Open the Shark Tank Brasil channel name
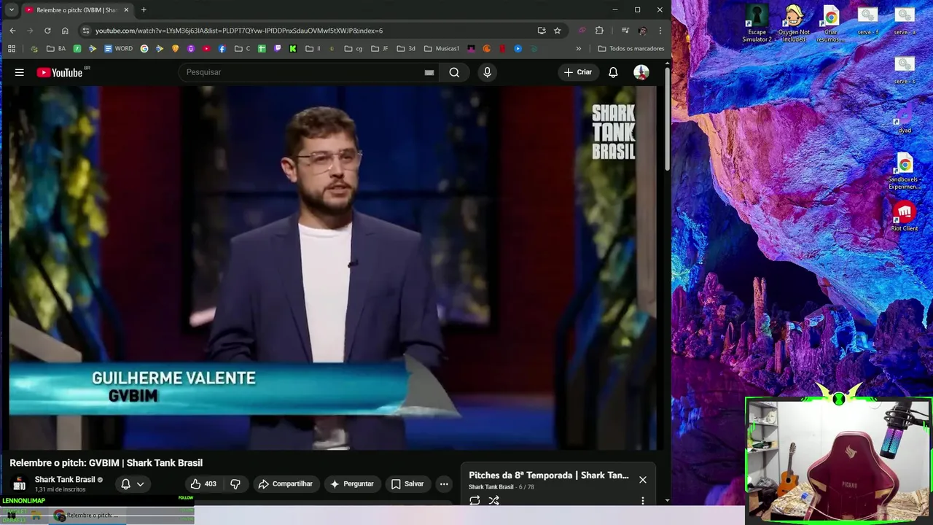933x525 pixels. (x=65, y=479)
